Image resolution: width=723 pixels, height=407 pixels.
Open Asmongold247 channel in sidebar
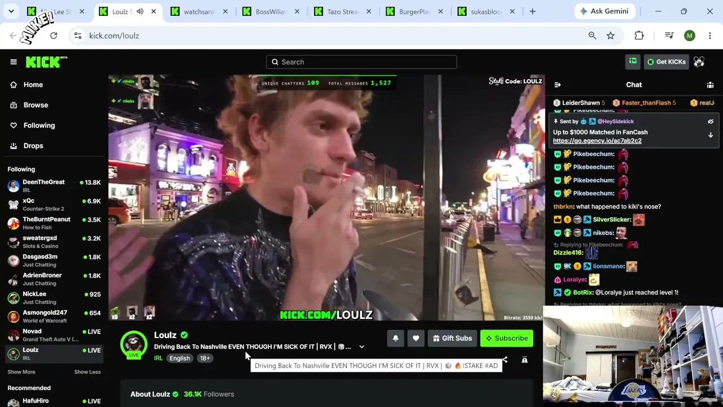[54, 316]
